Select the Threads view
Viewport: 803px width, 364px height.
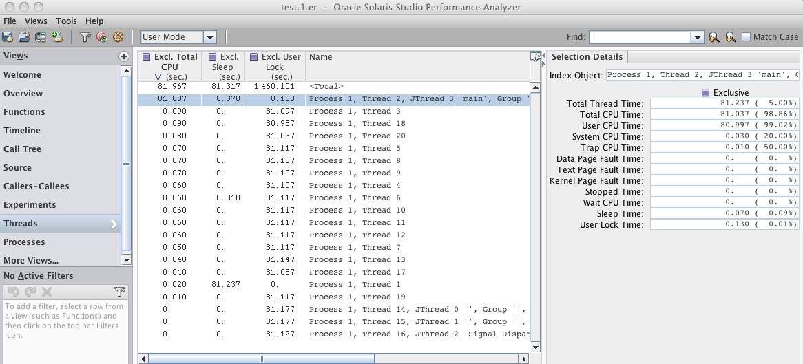click(61, 223)
